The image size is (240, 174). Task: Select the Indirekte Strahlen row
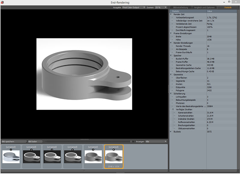tap(203, 119)
